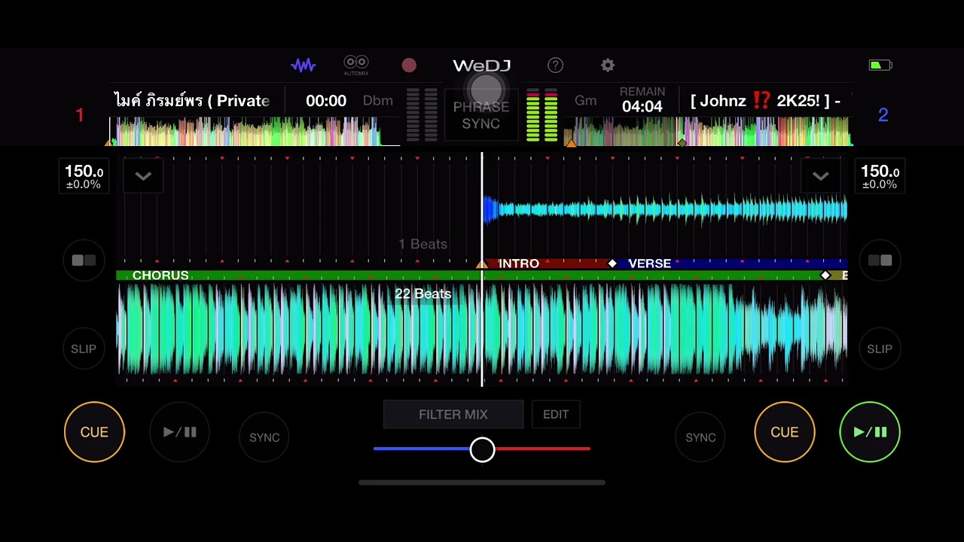Open the Automix feature
964x542 pixels.
(x=356, y=65)
